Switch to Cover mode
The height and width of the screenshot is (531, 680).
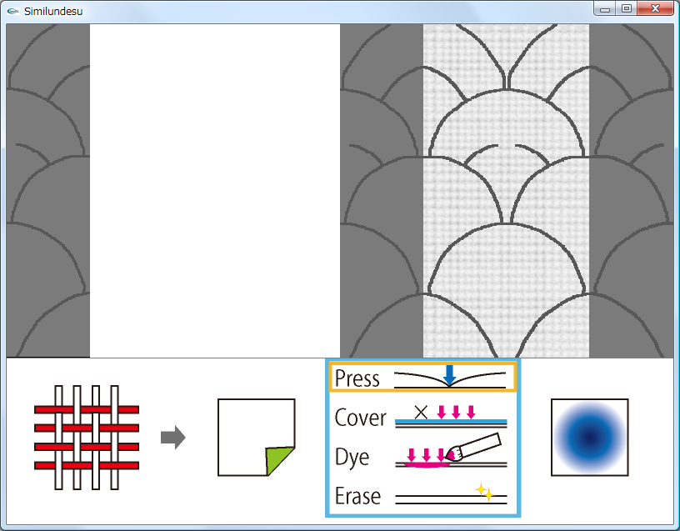tap(422, 417)
